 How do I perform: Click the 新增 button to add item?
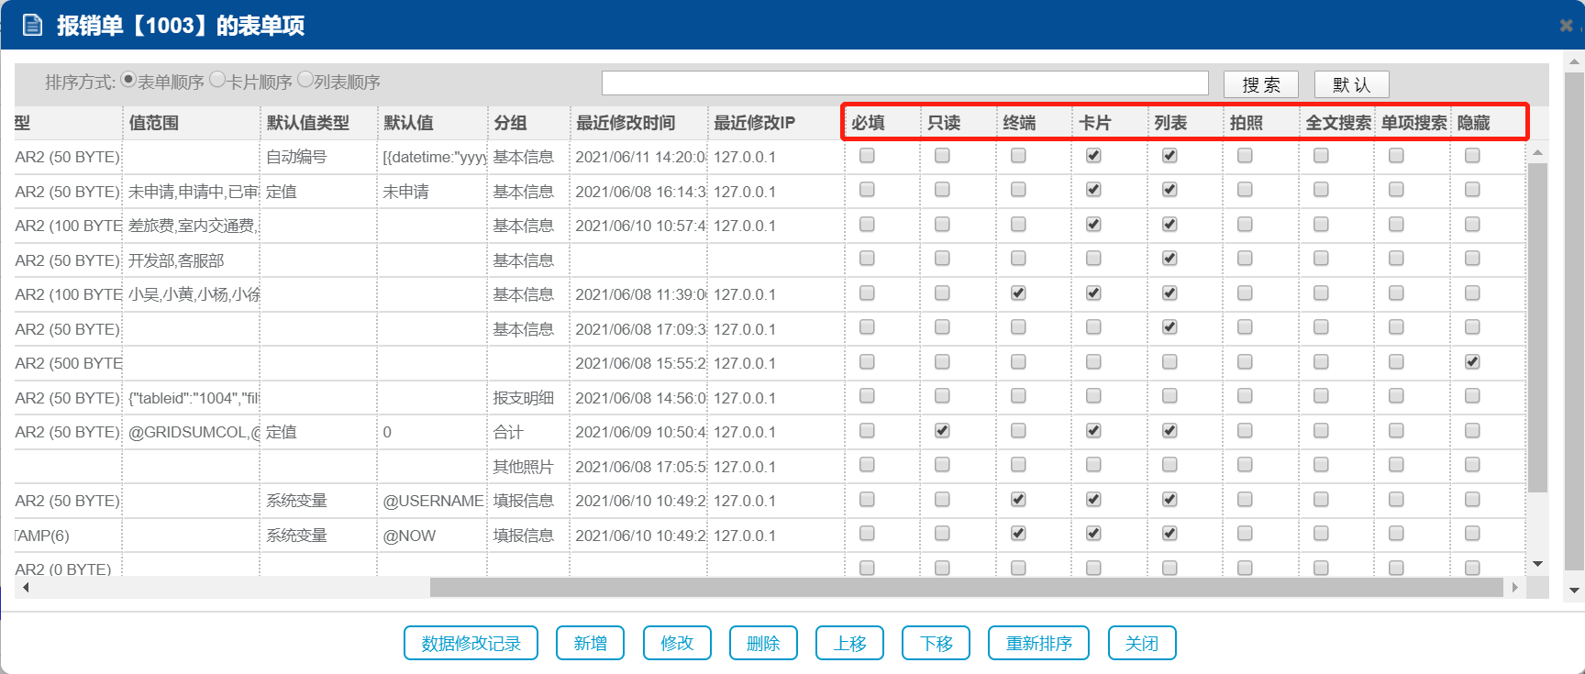pyautogui.click(x=590, y=643)
